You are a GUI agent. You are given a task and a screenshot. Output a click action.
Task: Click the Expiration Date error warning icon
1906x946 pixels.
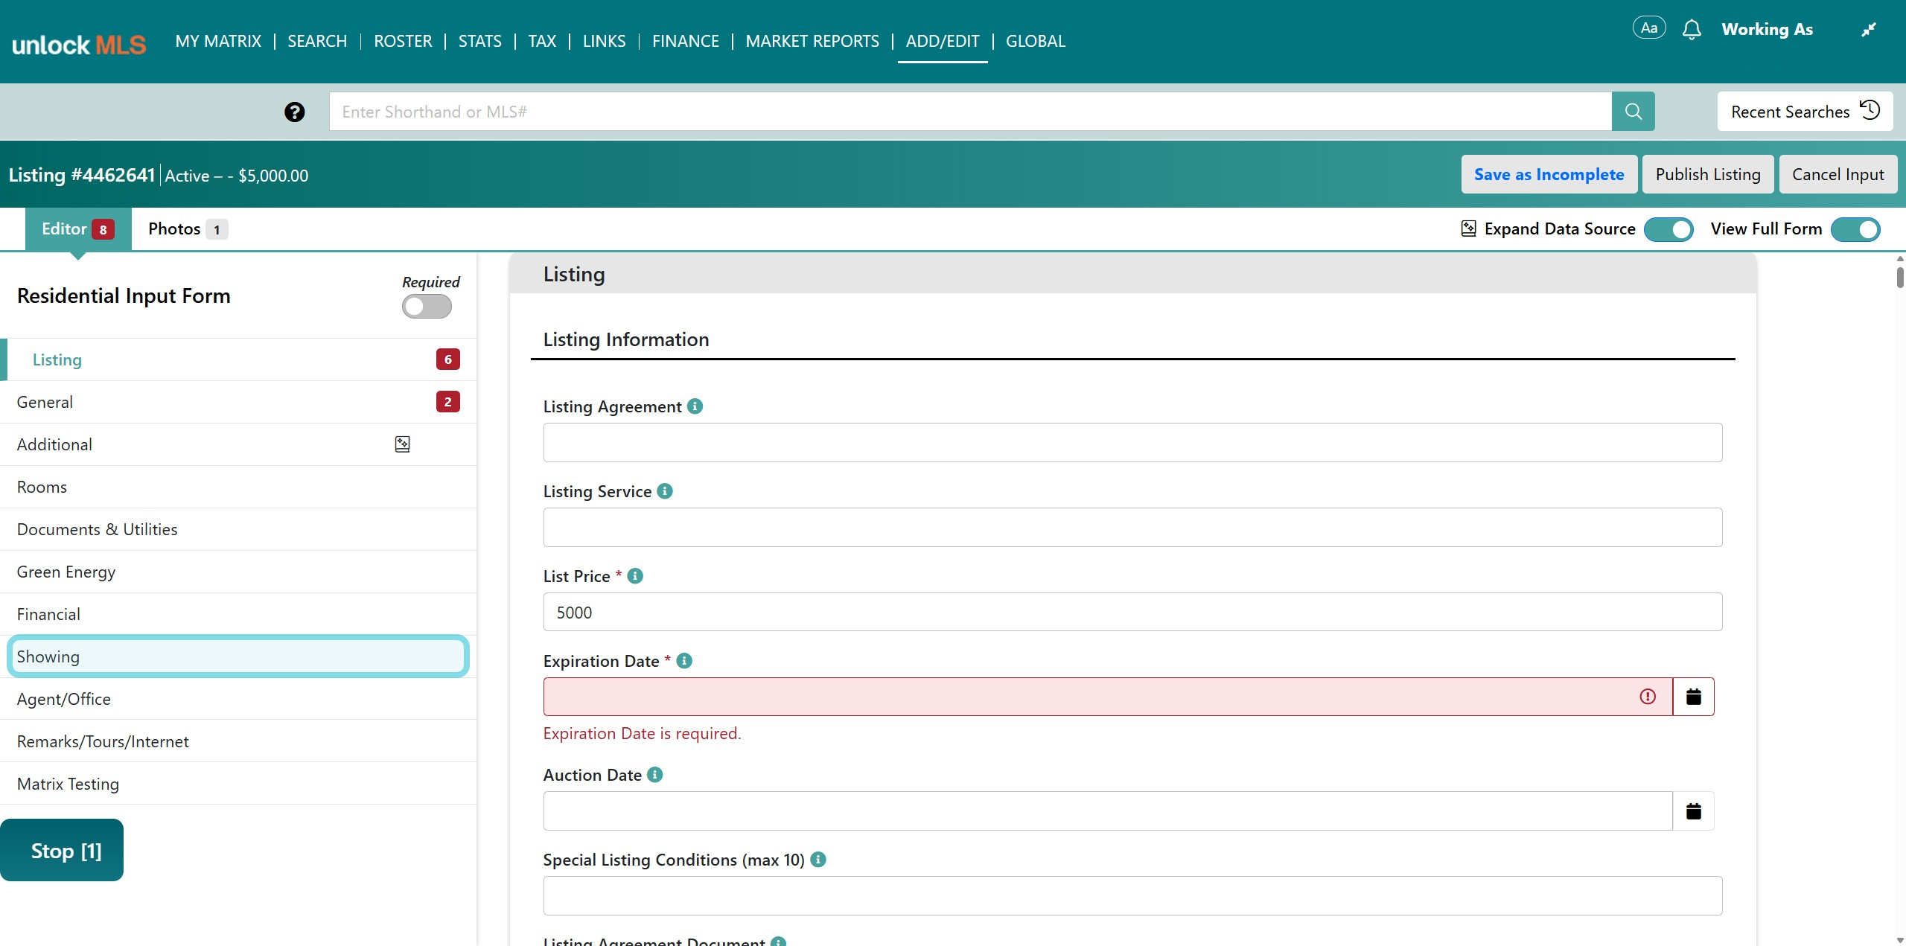[1648, 697]
